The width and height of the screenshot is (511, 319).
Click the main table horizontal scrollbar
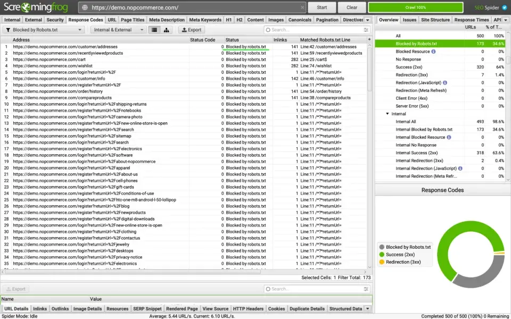point(134,272)
